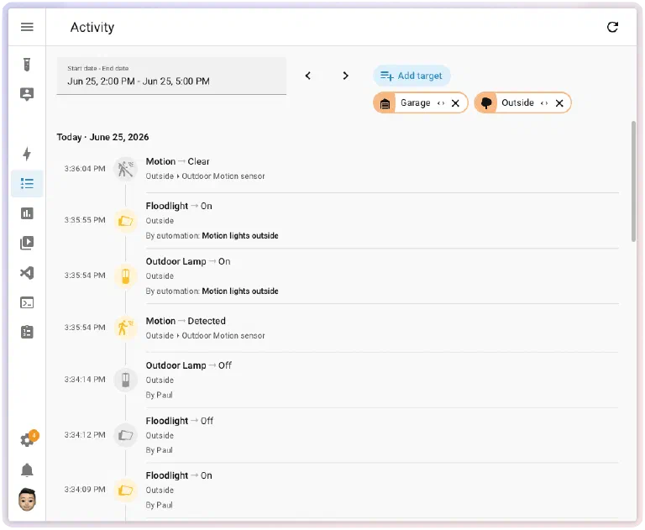The width and height of the screenshot is (645, 530).
Task: Open the user profile avatar
Action: (x=27, y=500)
